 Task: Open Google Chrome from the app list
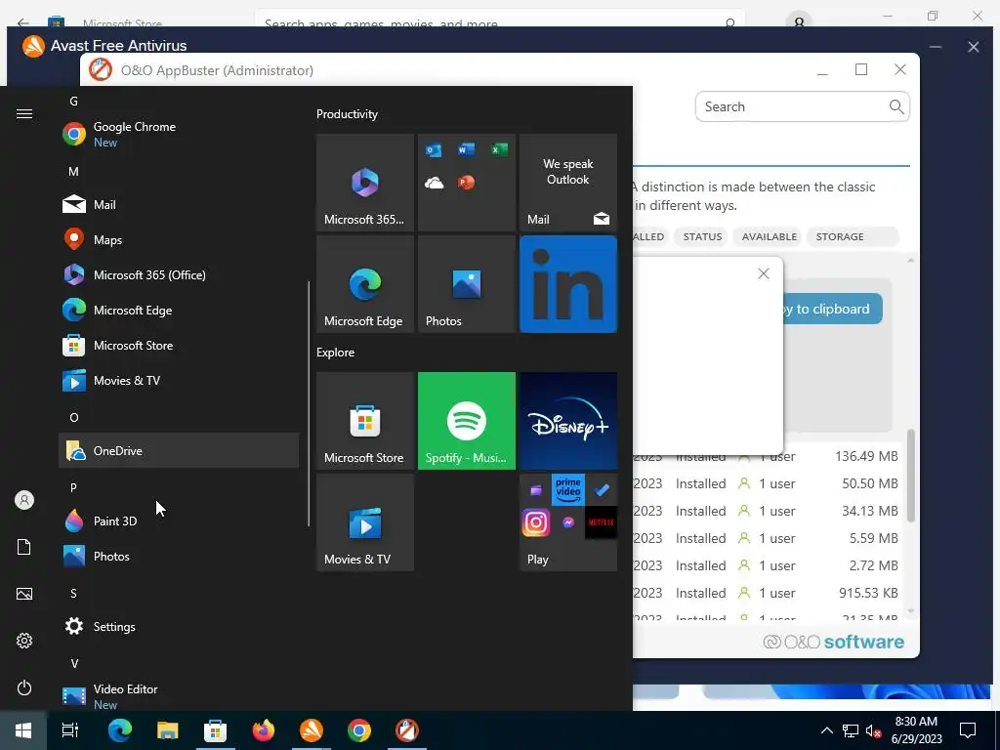[x=179, y=134]
